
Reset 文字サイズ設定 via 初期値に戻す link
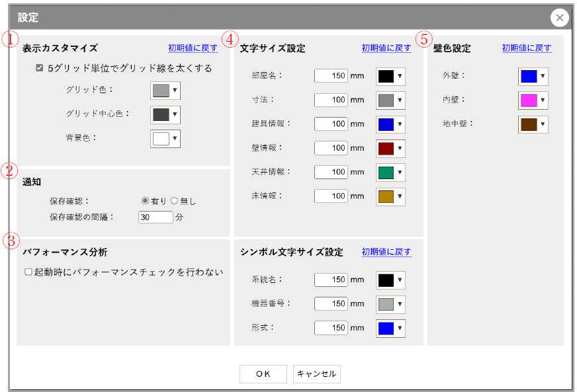(x=386, y=48)
